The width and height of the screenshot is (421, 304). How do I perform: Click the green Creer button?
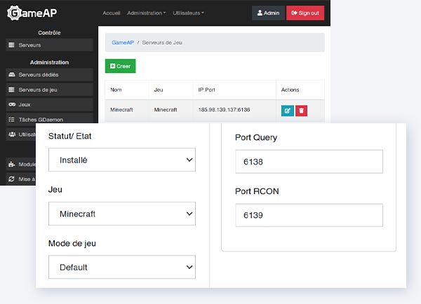[x=120, y=66]
